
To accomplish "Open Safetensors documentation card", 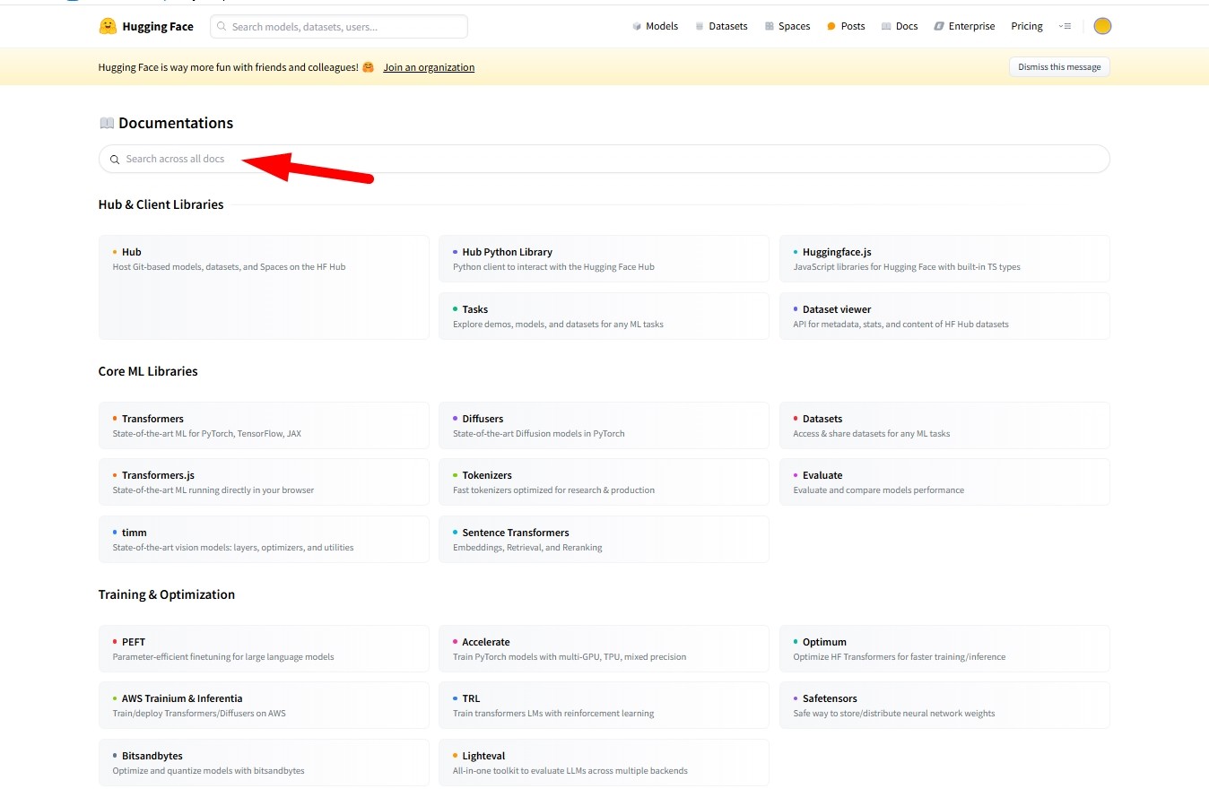I will (944, 706).
